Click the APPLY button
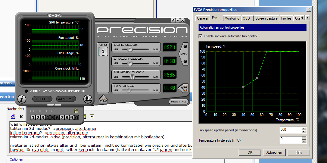The width and height of the screenshot is (327, 163). 66,99
